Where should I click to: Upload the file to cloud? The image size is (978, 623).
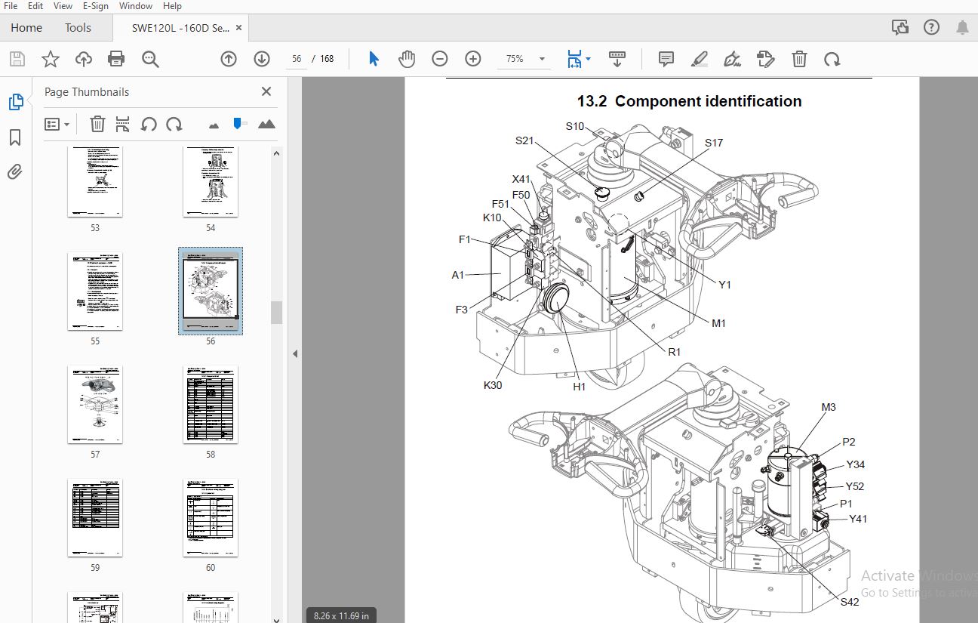[x=83, y=59]
